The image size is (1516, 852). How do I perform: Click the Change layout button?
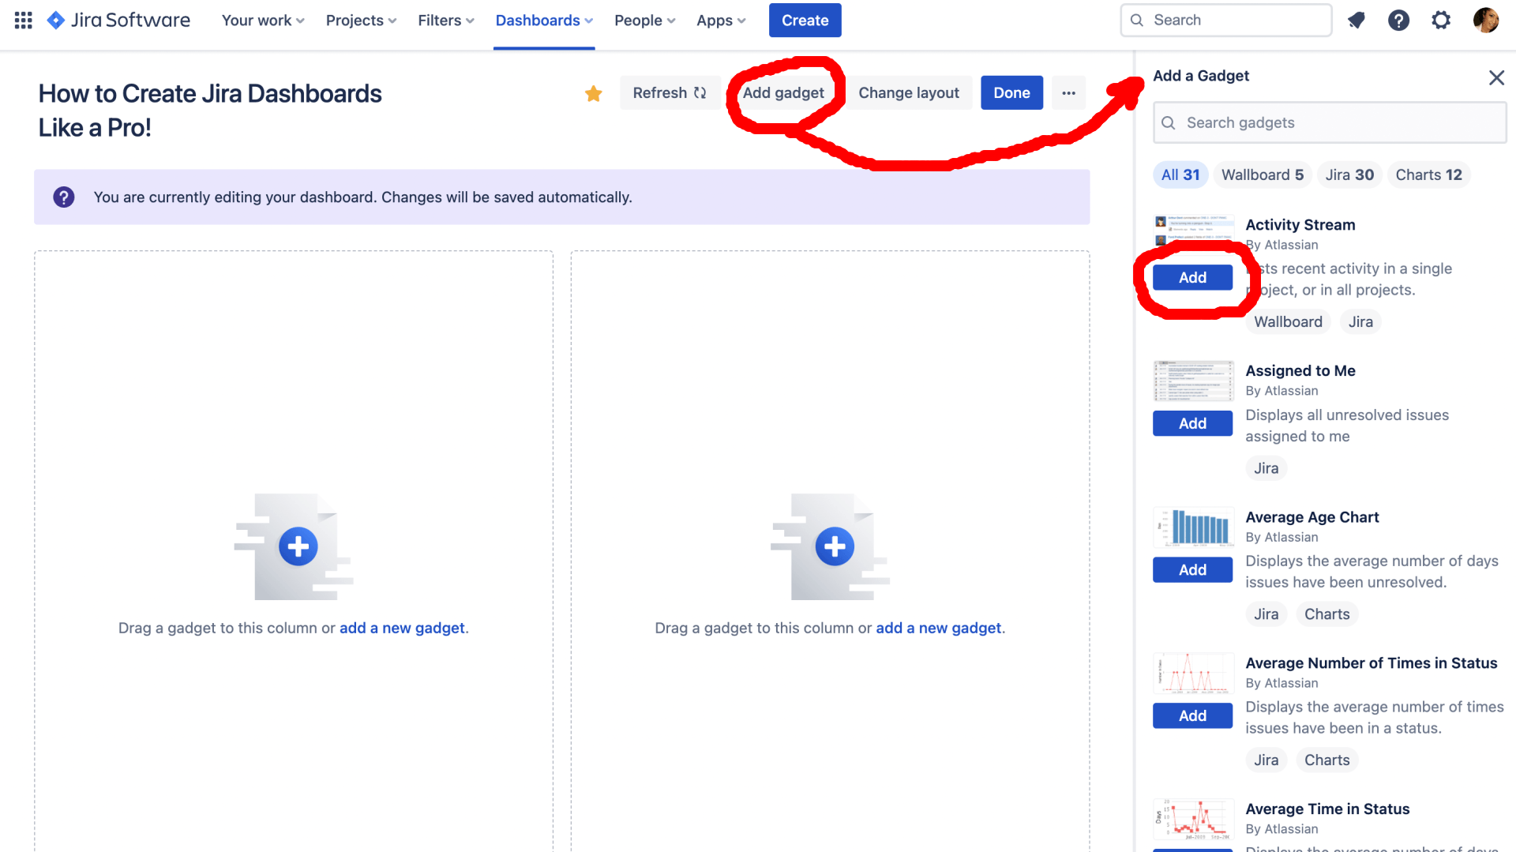pos(909,93)
